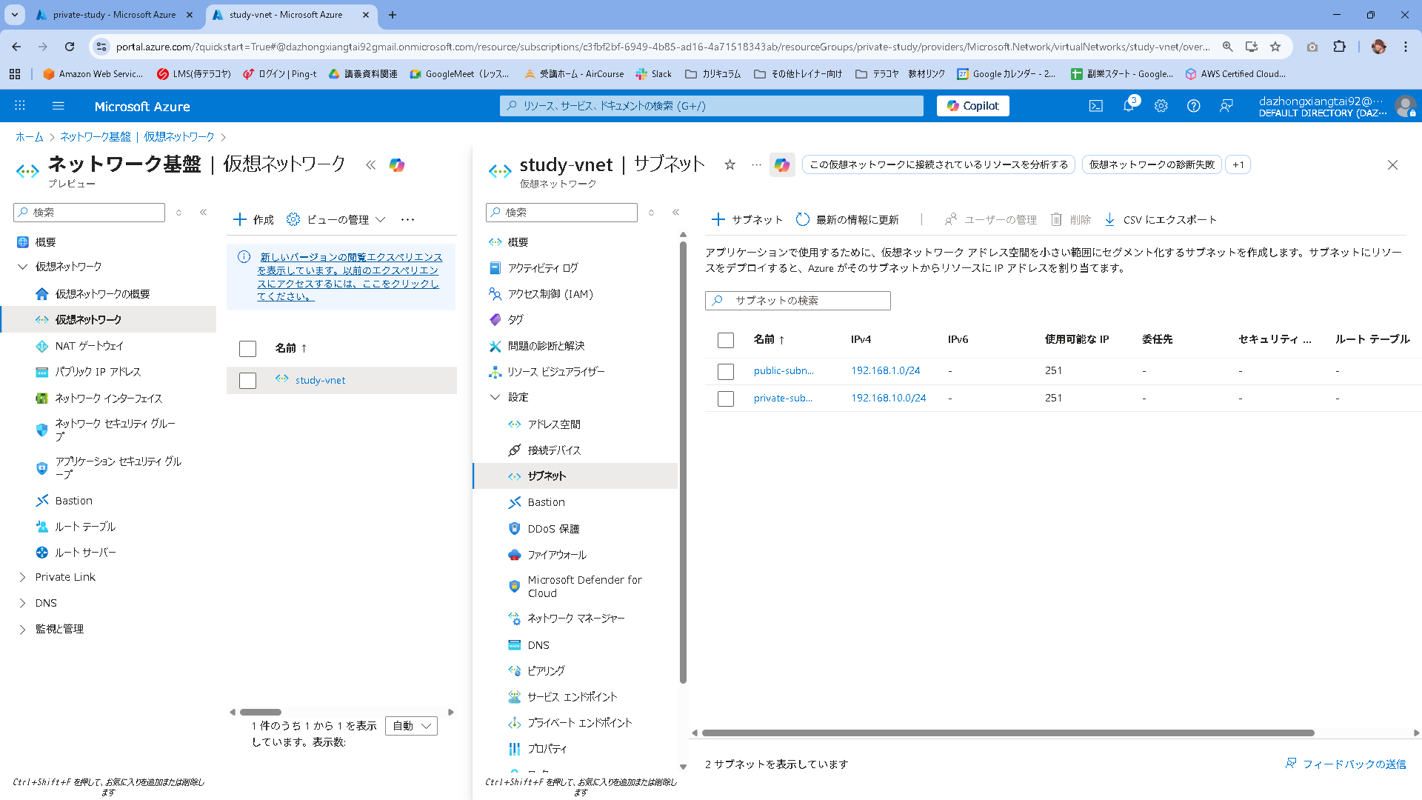Image resolution: width=1422 pixels, height=800 pixels.
Task: Open the public-subnet name link
Action: (783, 370)
